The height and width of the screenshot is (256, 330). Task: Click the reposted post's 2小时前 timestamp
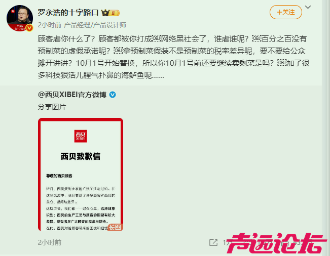(x=50, y=242)
